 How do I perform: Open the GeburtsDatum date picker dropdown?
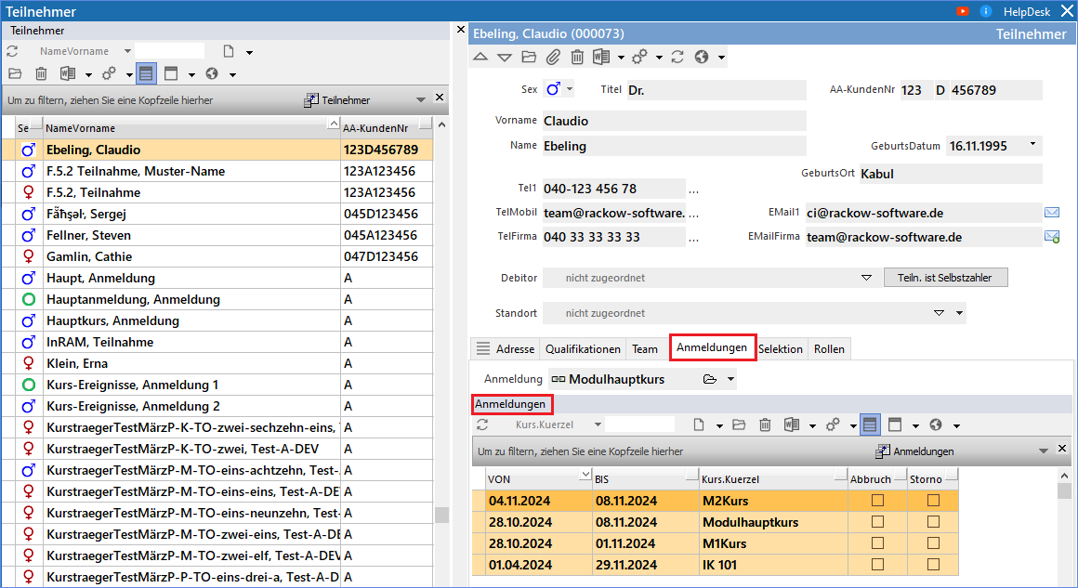pos(1032,145)
